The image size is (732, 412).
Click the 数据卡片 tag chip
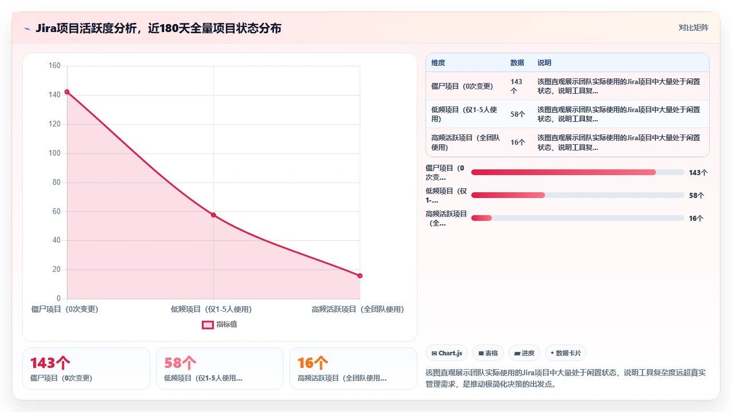[x=566, y=353]
